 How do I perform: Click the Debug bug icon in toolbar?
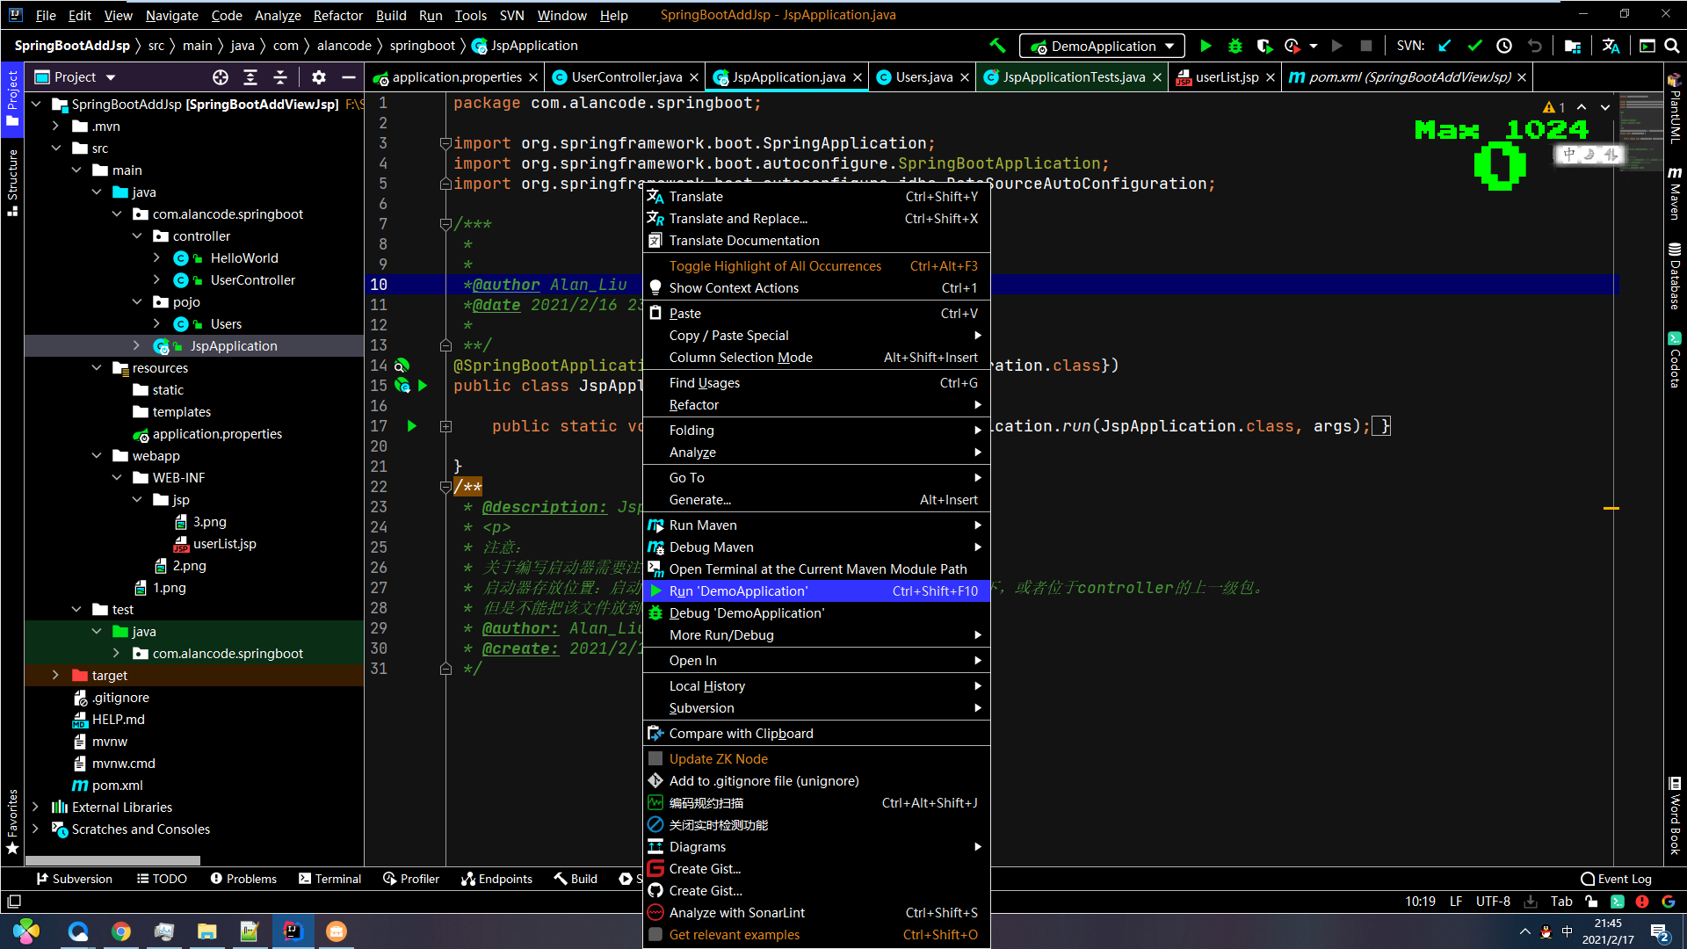pyautogui.click(x=1235, y=46)
